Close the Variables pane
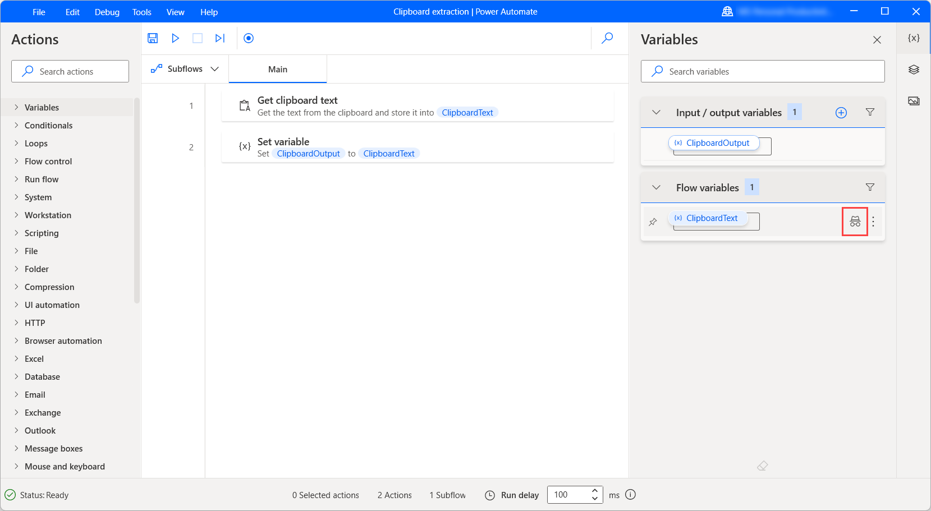 pyautogui.click(x=877, y=40)
